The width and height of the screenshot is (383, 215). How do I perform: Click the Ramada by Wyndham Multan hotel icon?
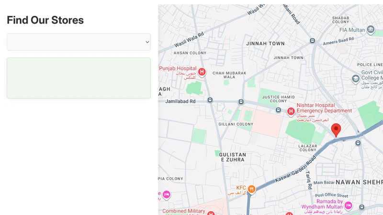[x=349, y=205]
